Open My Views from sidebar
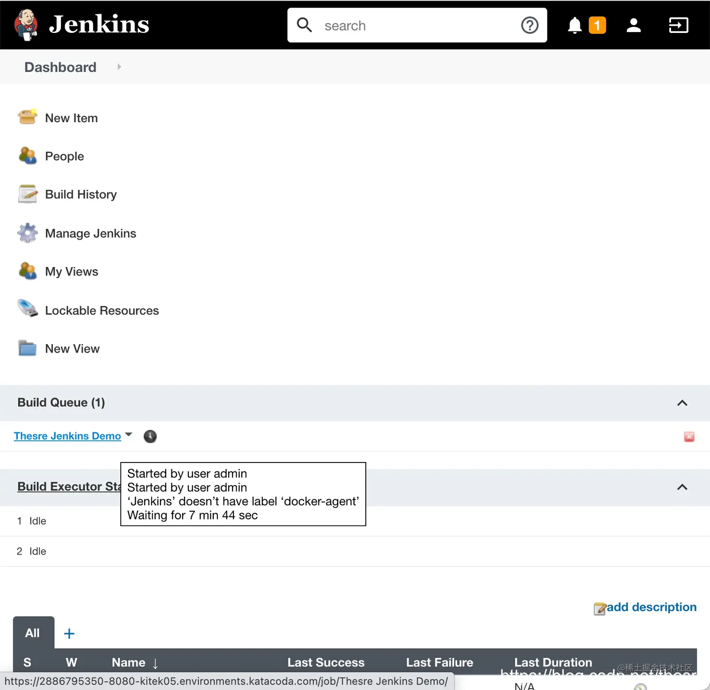 pos(71,272)
